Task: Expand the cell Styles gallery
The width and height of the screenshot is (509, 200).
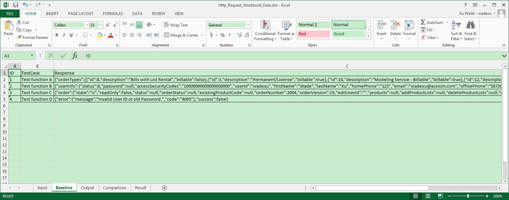Action: click(368, 36)
